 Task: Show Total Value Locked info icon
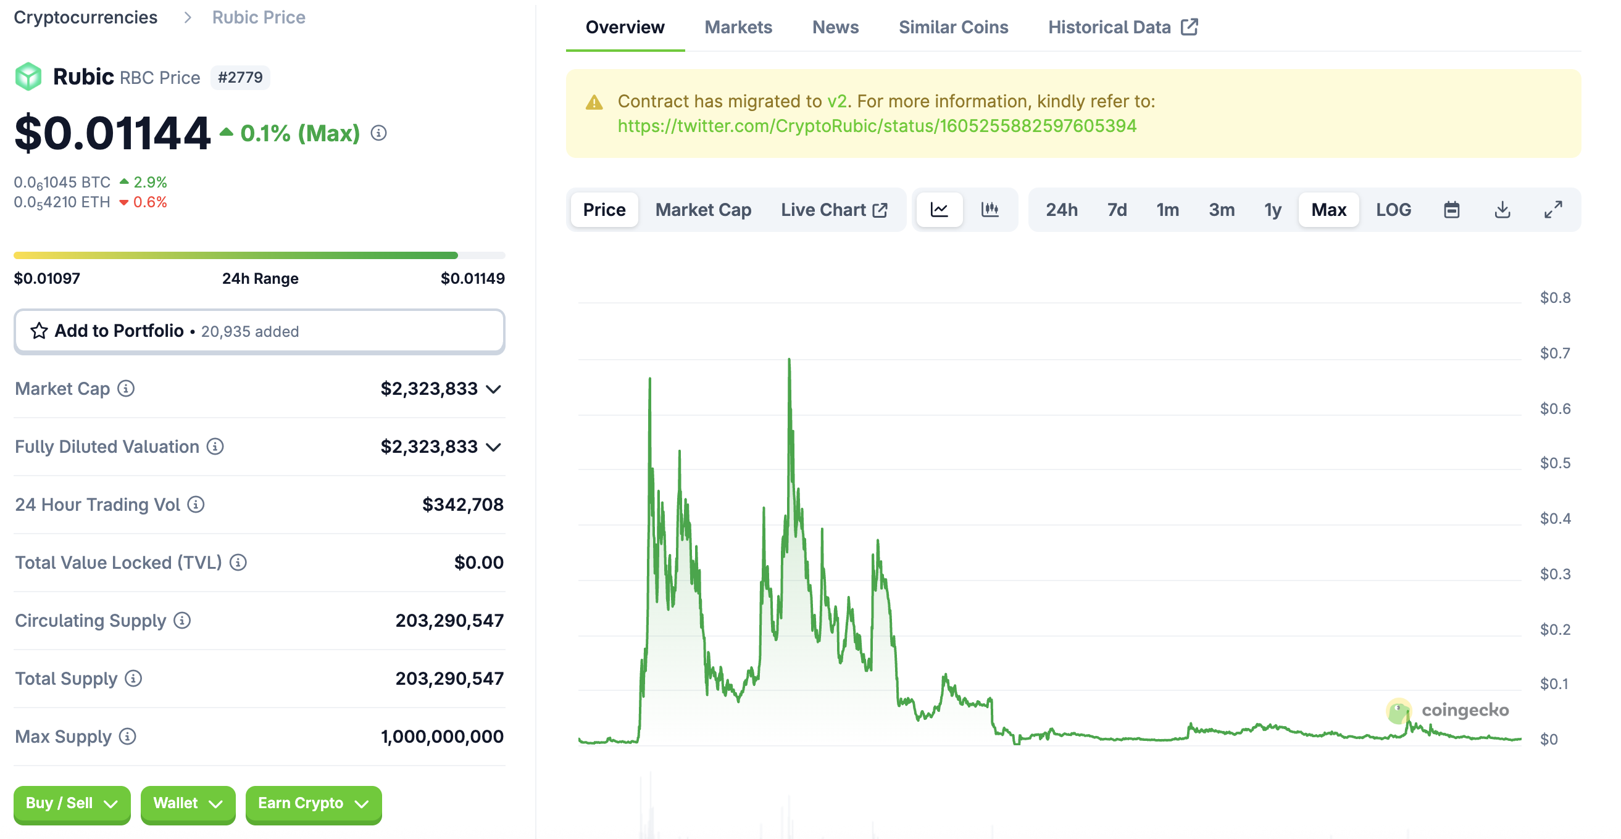click(x=238, y=562)
